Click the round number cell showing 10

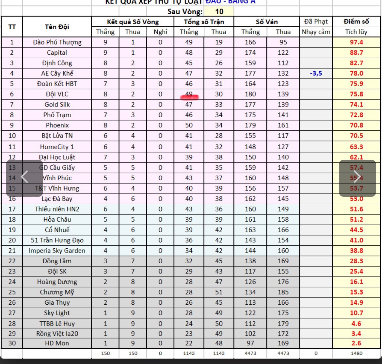coord(219,11)
